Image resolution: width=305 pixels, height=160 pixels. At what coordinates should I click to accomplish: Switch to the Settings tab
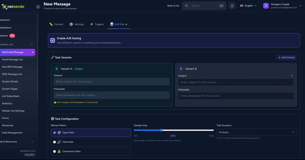pos(77,24)
